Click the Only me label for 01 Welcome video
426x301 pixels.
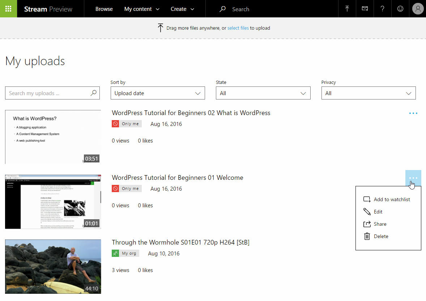pyautogui.click(x=130, y=188)
